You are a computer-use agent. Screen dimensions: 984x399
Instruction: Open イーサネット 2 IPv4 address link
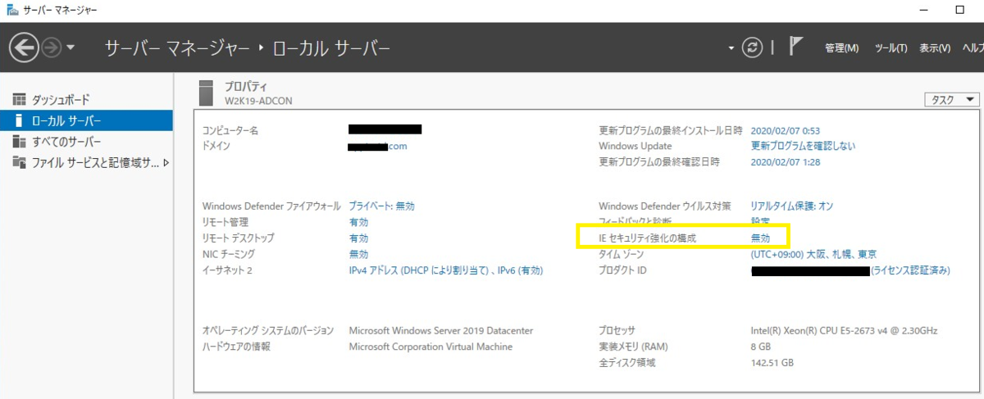[446, 270]
